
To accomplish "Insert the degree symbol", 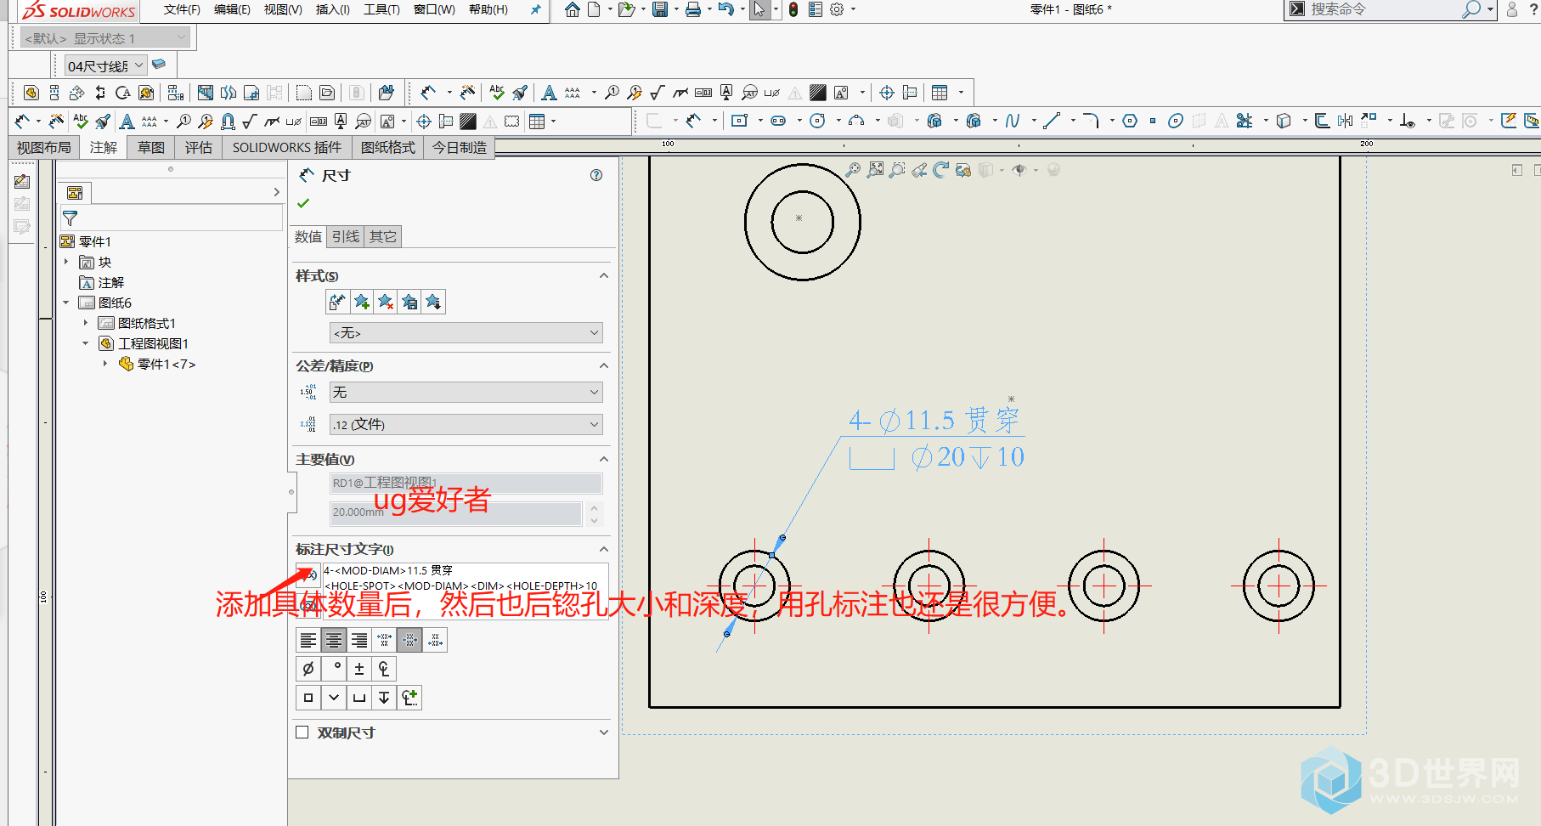I will [x=334, y=669].
